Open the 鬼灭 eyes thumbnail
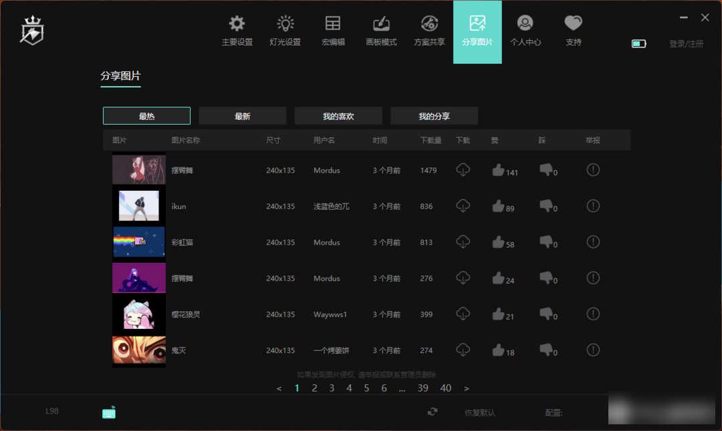This screenshot has height=431, width=722. pyautogui.click(x=138, y=350)
